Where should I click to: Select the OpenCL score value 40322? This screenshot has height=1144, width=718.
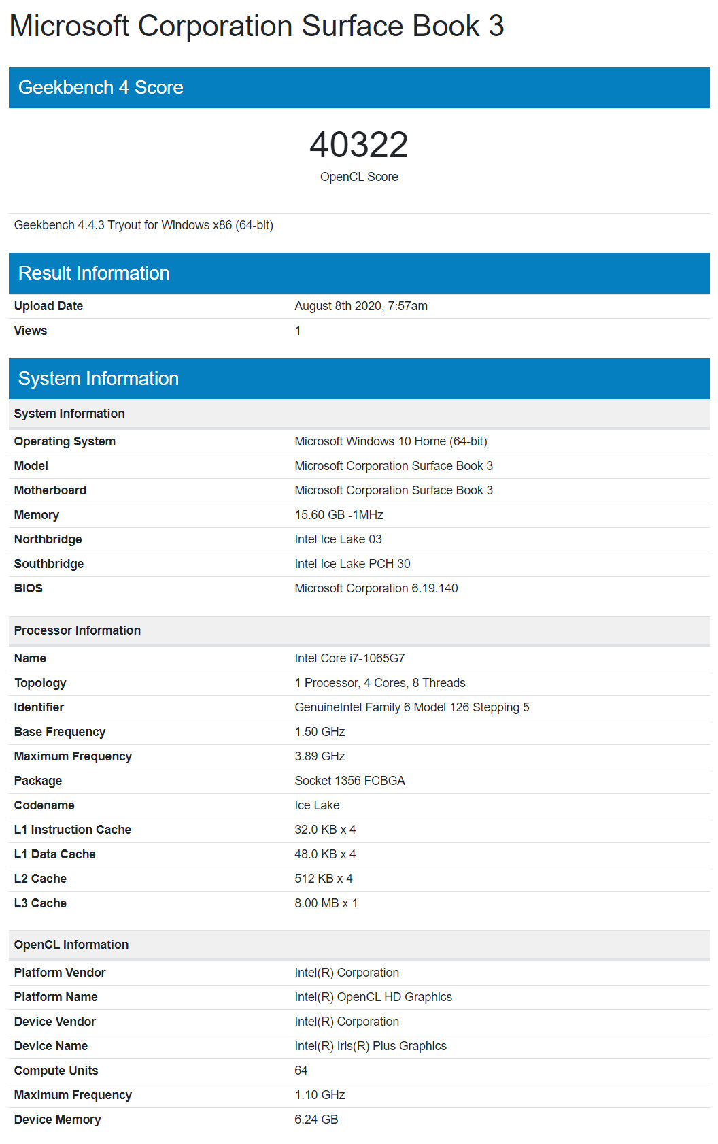[359, 145]
